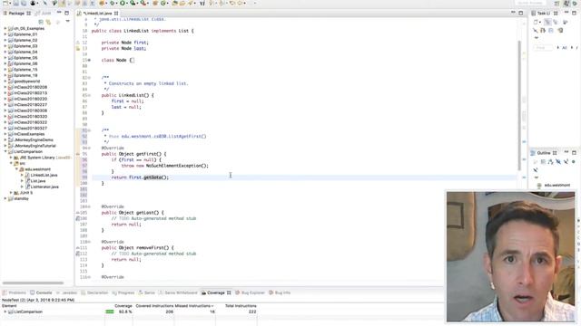The width and height of the screenshot is (581, 326).
Task: Click the task marker beside line 106
Action: [x=78, y=218]
